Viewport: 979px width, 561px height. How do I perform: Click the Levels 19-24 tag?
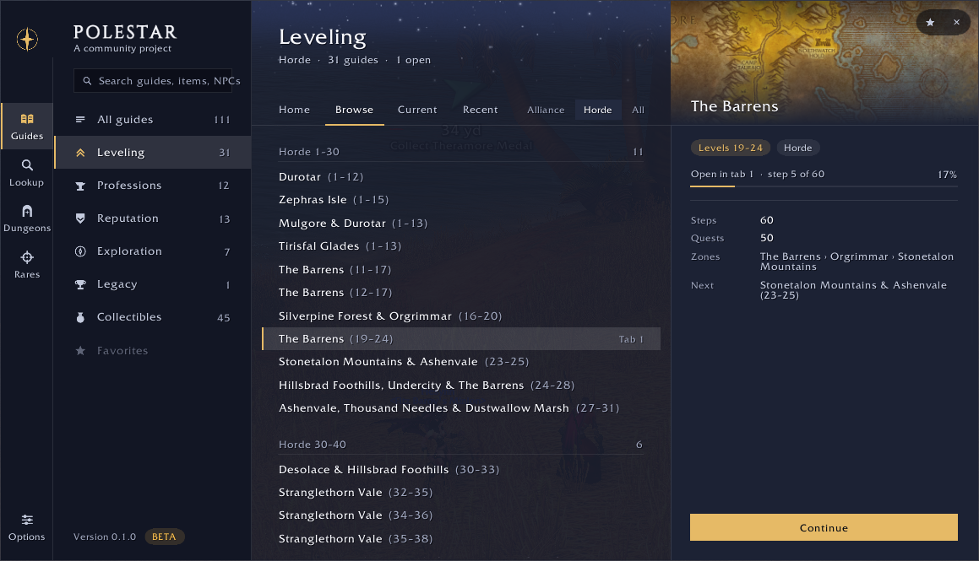(x=730, y=148)
